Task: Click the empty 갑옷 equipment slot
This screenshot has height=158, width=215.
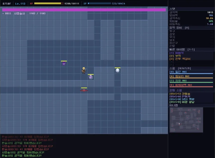Action: pos(191,34)
